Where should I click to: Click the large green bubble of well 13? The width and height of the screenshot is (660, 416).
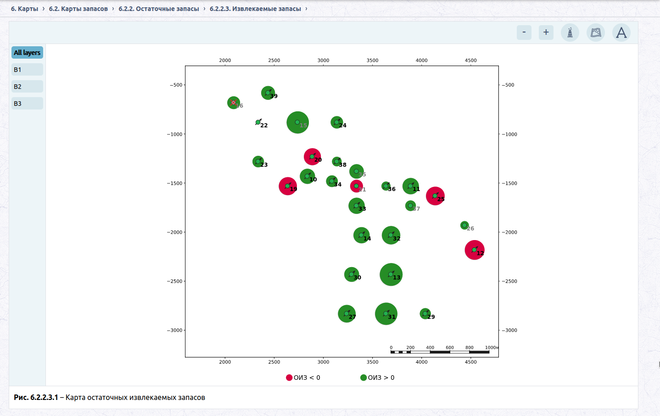[391, 274]
